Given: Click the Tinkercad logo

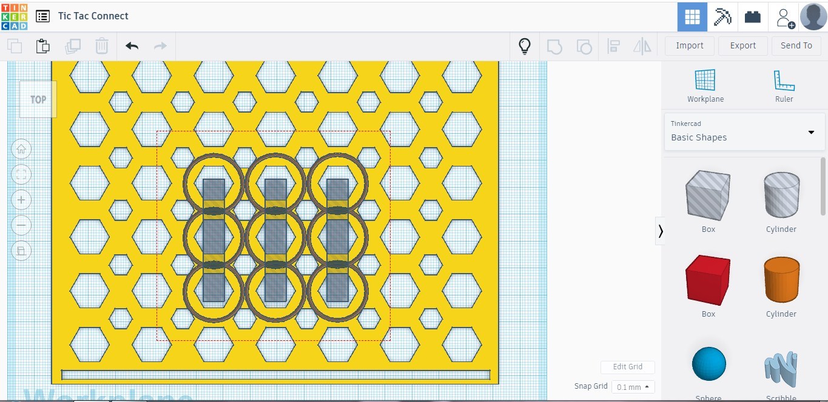Looking at the screenshot, I should pyautogui.click(x=15, y=16).
